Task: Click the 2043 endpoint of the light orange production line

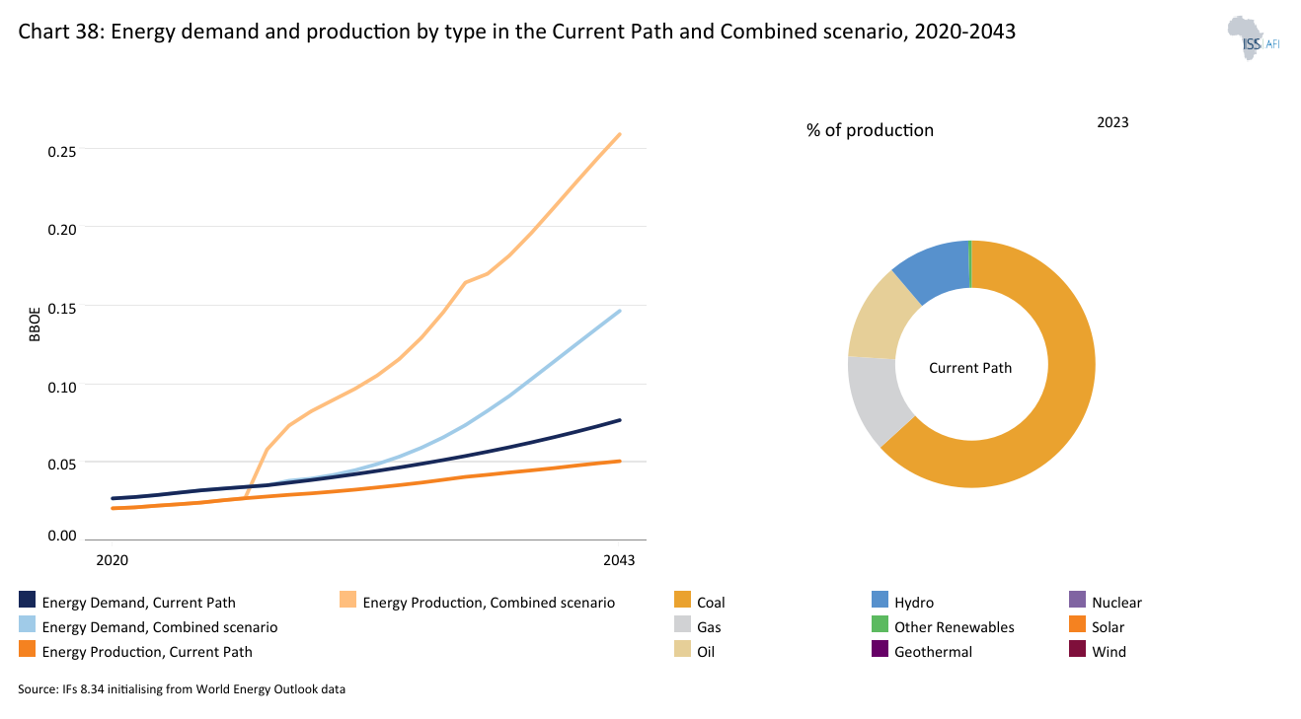Action: pos(619,134)
